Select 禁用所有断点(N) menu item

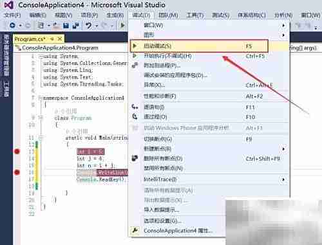click(x=209, y=168)
